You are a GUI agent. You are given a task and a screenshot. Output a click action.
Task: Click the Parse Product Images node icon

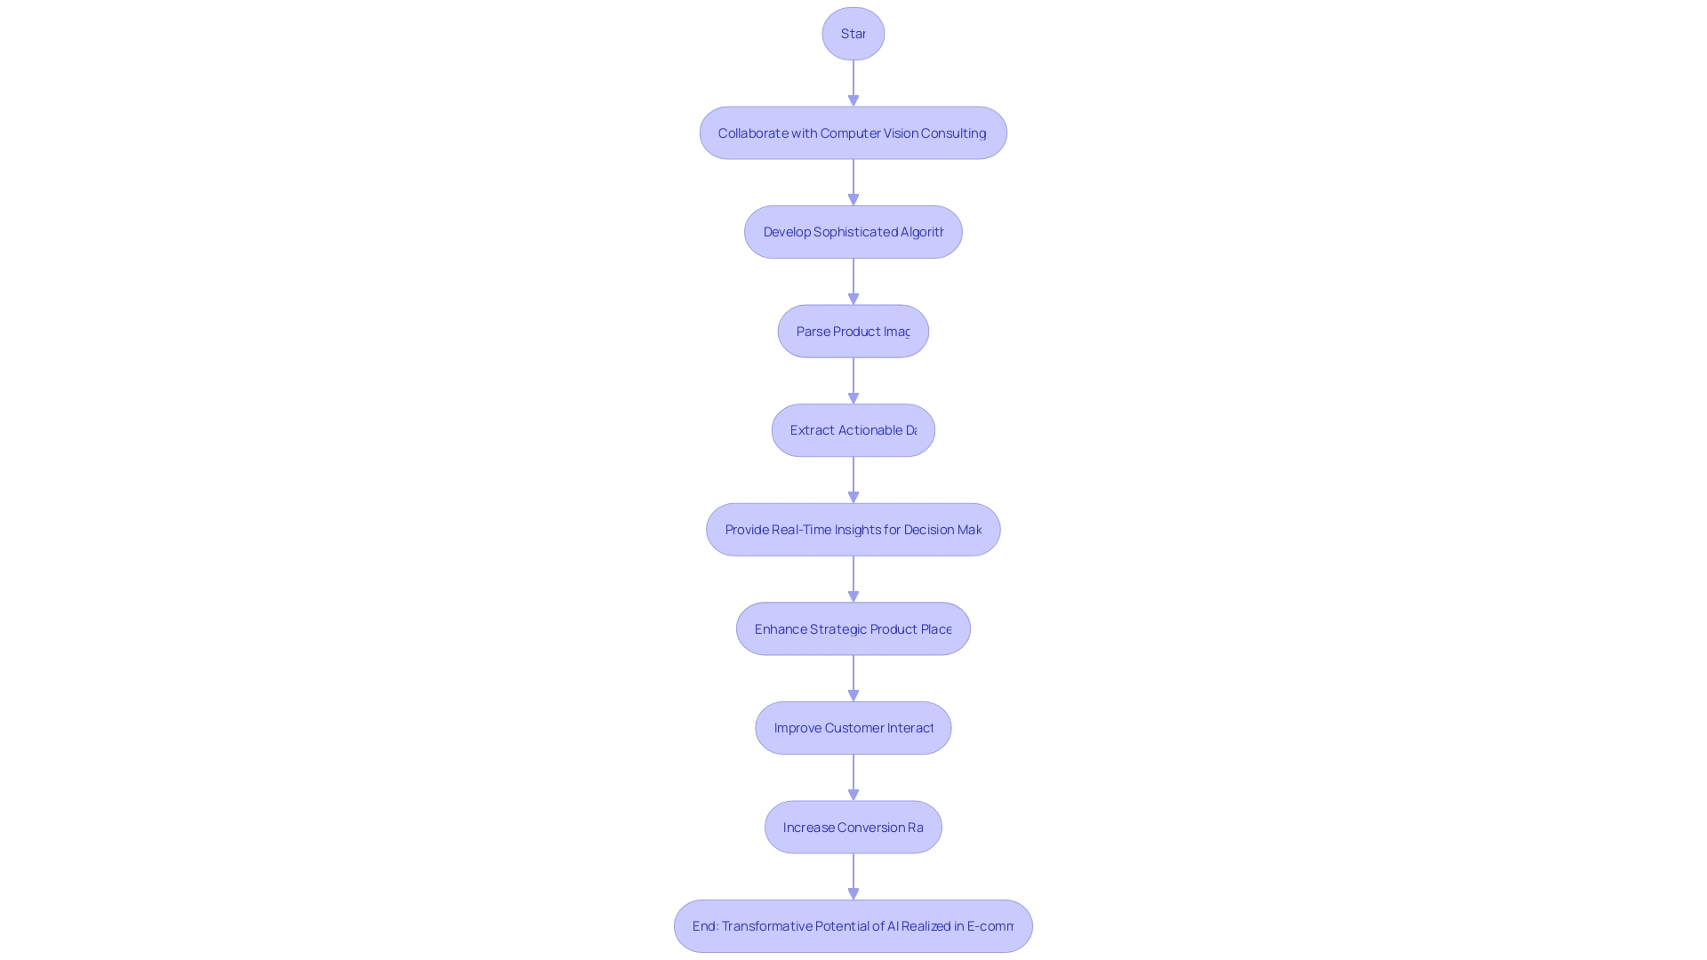tap(853, 331)
